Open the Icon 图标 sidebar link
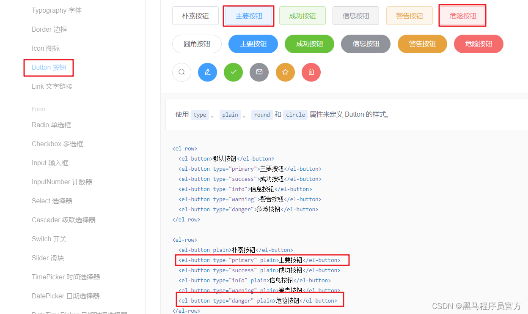Image resolution: width=528 pixels, height=314 pixels. (45, 48)
